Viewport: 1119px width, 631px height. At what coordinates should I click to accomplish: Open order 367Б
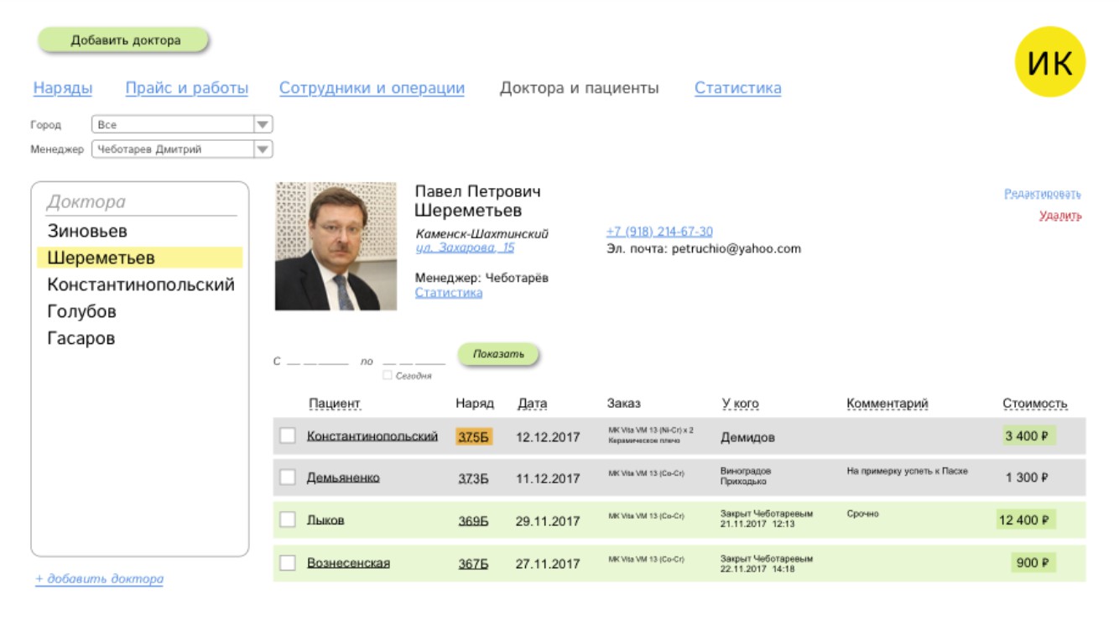pyautogui.click(x=473, y=564)
